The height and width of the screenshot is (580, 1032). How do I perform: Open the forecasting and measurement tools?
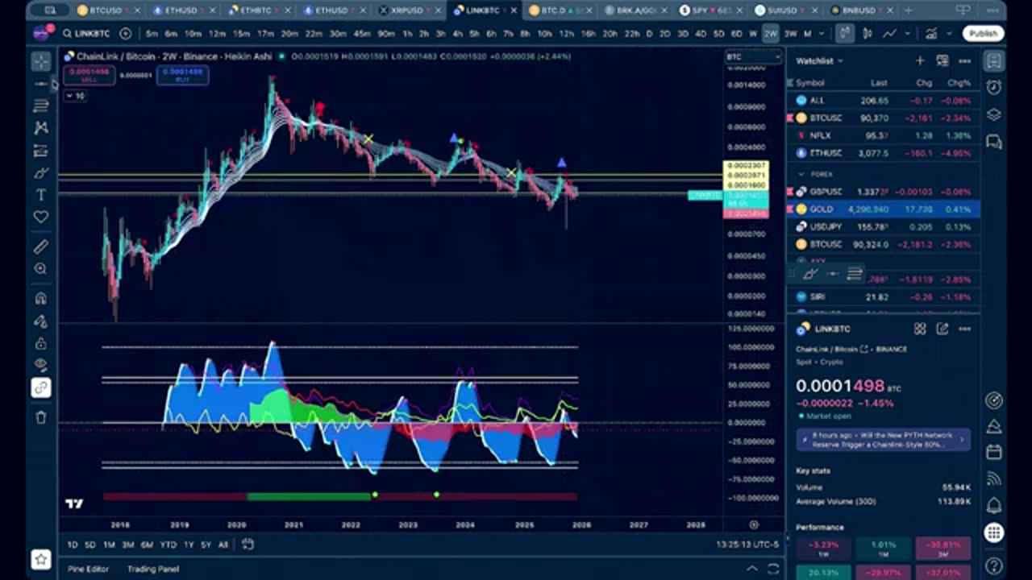(x=41, y=151)
